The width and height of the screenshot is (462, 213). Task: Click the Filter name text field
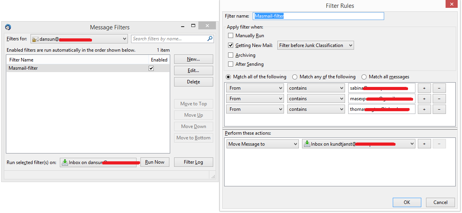(318, 16)
